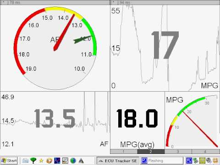The width and height of the screenshot is (220, 165).
Task: Click the AF label in the bottom graph
Action: tap(104, 144)
